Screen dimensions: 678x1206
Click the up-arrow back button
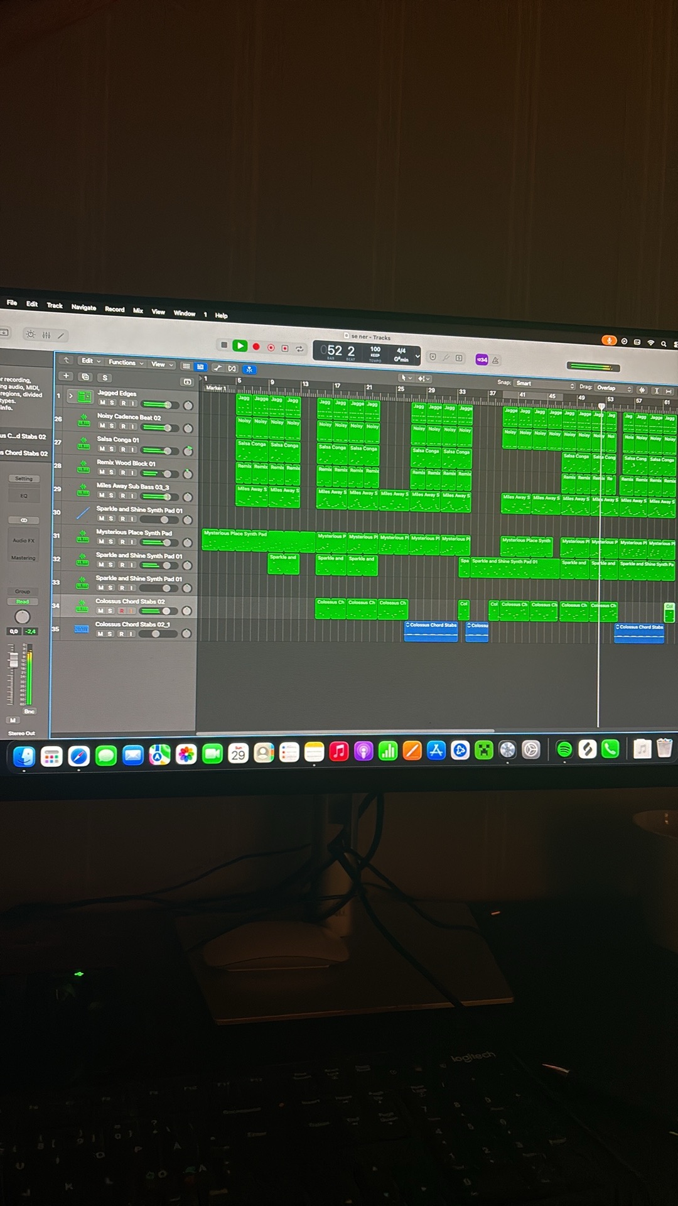[x=67, y=360]
